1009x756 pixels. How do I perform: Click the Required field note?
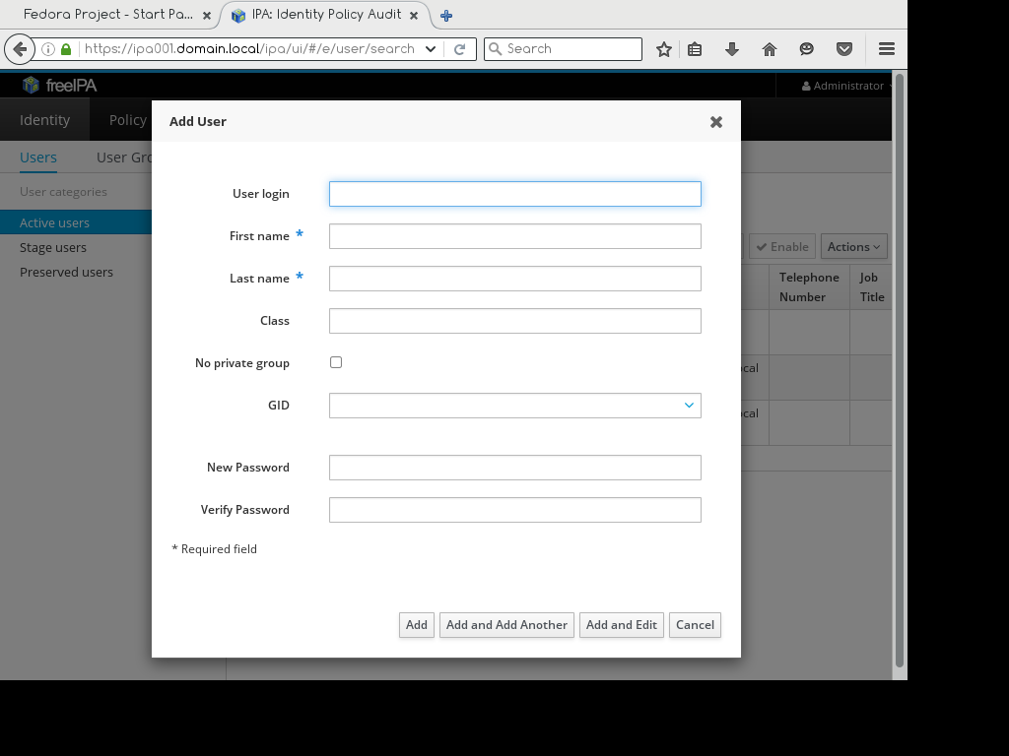[214, 549]
